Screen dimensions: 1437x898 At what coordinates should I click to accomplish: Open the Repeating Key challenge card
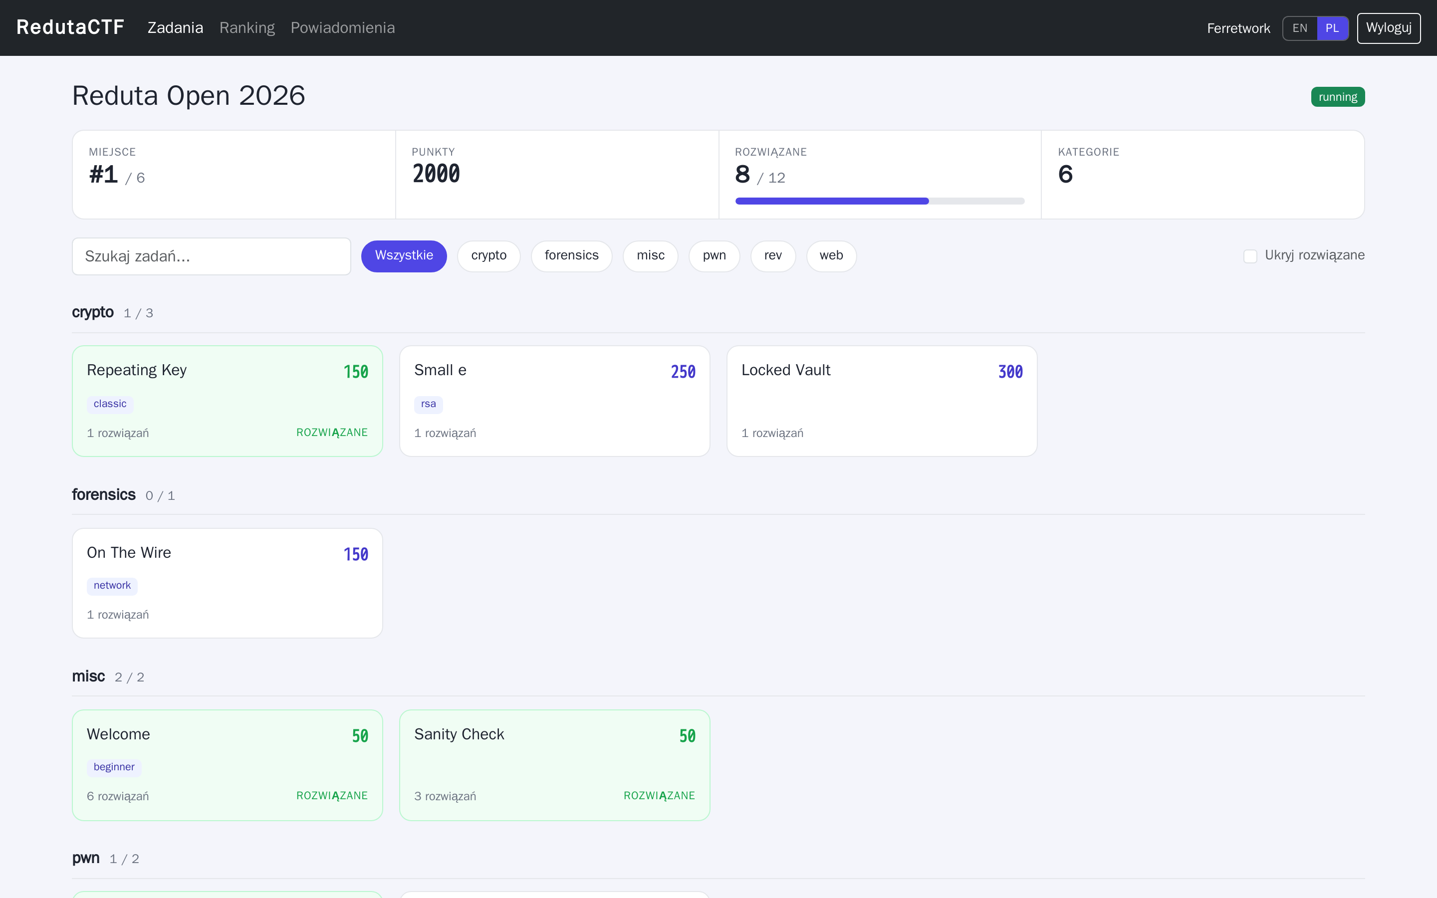click(x=228, y=401)
